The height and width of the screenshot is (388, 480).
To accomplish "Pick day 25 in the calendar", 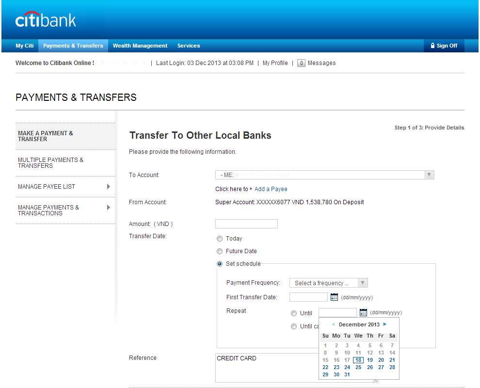I will point(358,367).
